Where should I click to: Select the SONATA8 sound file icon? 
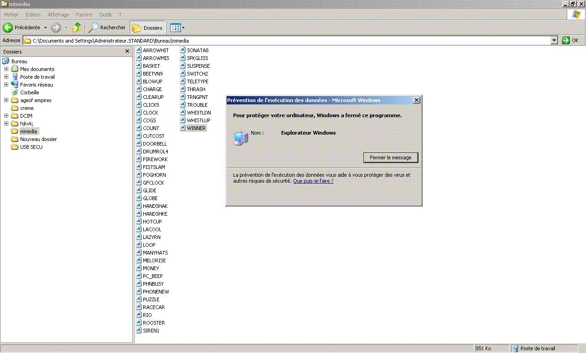click(183, 50)
